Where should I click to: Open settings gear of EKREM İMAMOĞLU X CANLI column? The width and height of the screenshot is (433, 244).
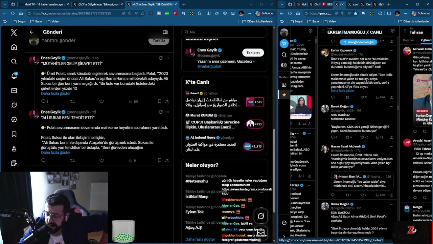(392, 31)
